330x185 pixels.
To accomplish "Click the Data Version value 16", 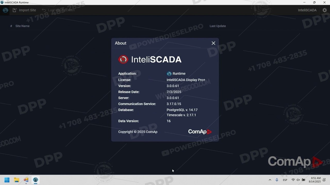I will 169,121.
